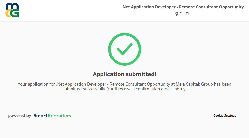Click the 'FL, FL' location text
The height and width of the screenshot is (138, 249).
(185, 14)
